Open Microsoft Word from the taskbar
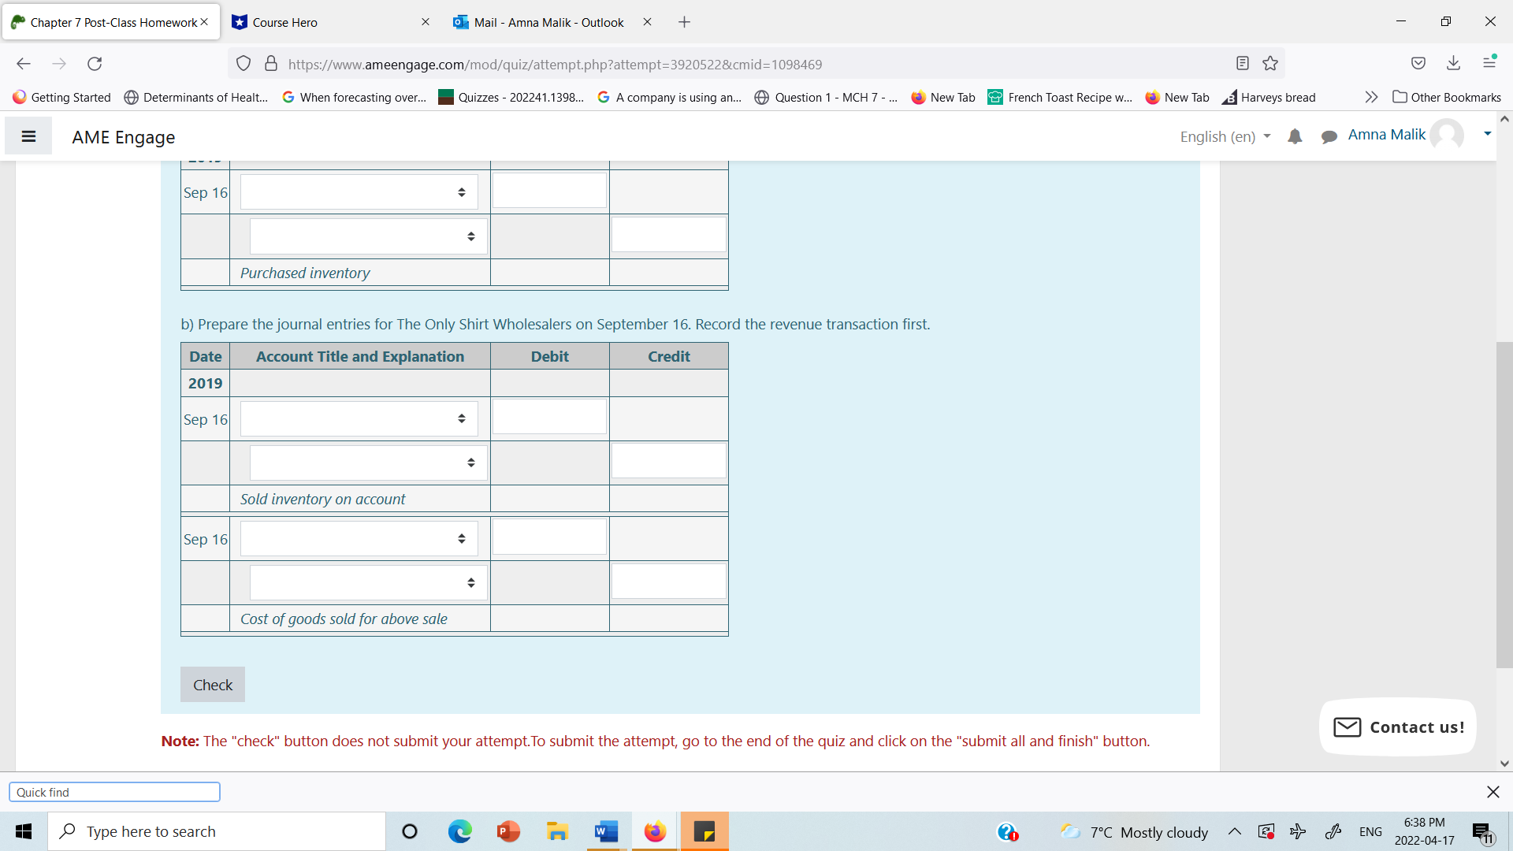This screenshot has height=851, width=1513. (x=606, y=831)
